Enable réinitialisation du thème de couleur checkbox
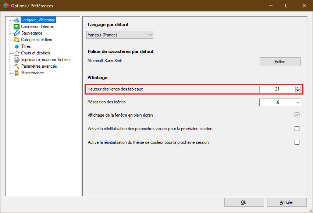313x213 pixels. coord(297,142)
